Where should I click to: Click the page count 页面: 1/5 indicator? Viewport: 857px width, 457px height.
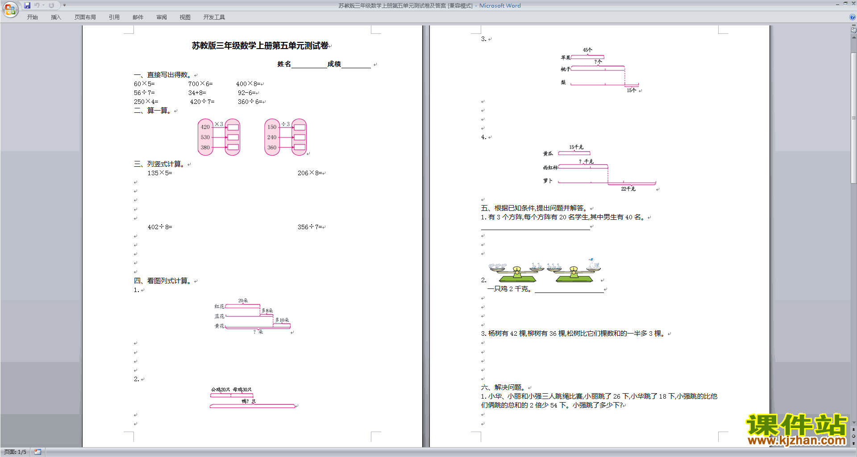pyautogui.click(x=15, y=452)
